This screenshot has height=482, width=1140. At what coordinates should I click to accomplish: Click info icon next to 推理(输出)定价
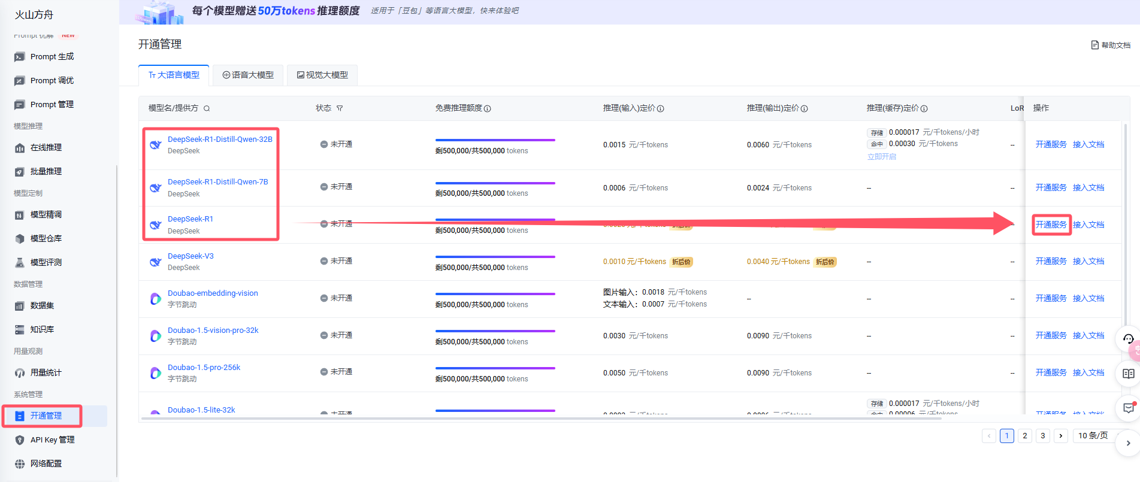[x=804, y=108]
